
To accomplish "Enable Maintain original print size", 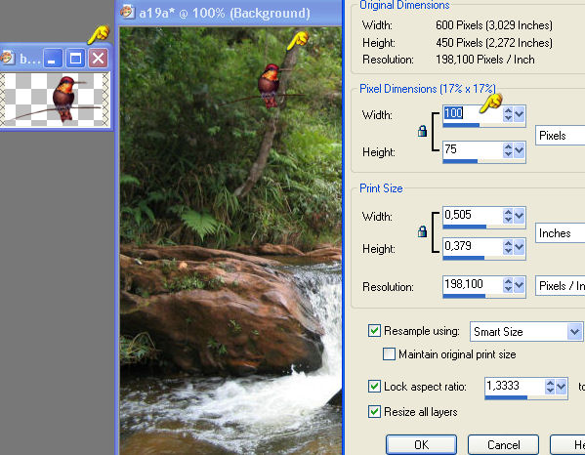I will point(389,353).
